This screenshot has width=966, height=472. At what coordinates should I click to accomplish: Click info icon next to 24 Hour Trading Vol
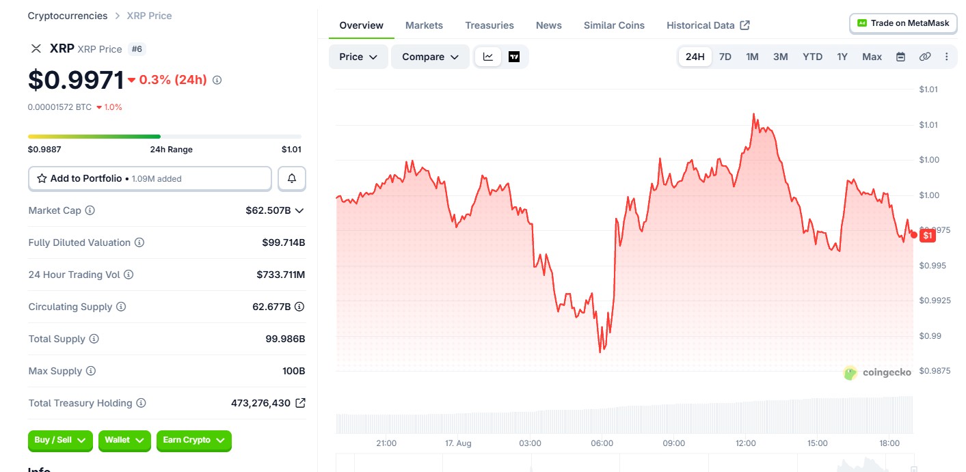point(129,275)
